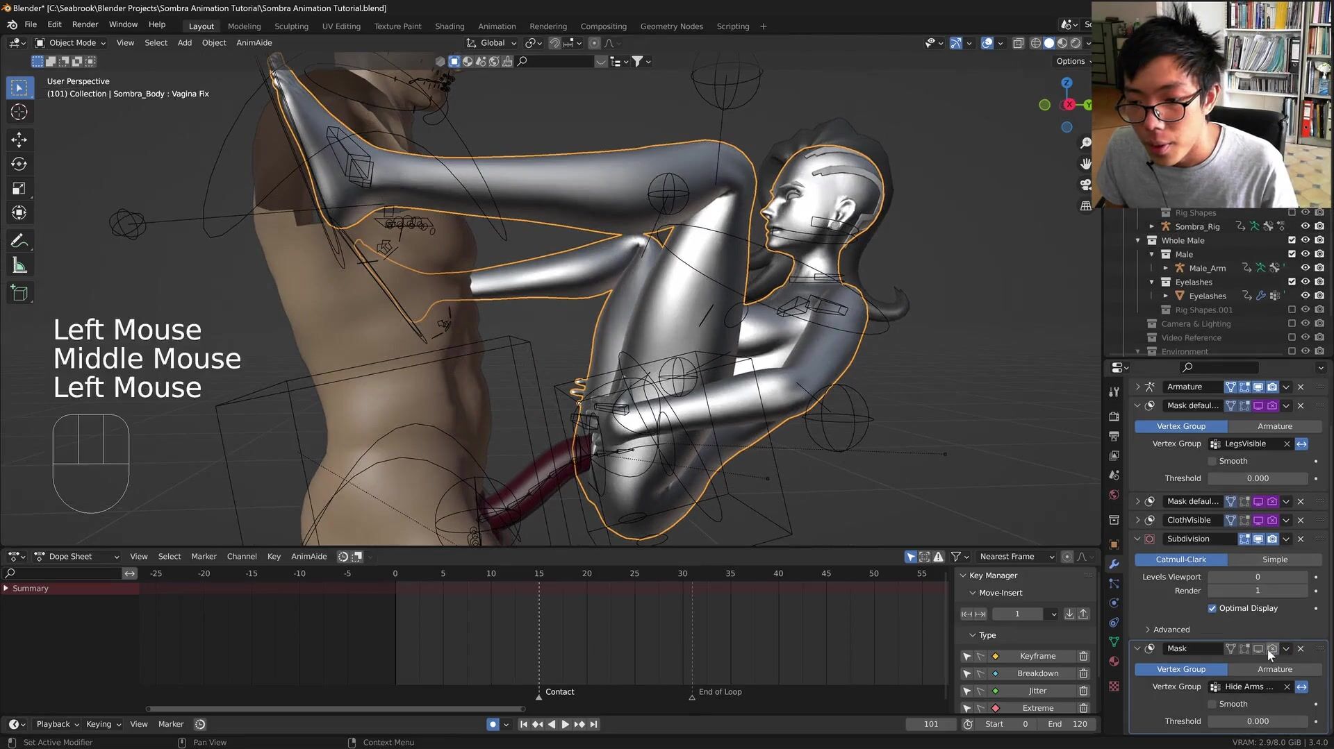1334x749 pixels.
Task: Switch to the Sculpting workspace tab
Action: point(291,26)
